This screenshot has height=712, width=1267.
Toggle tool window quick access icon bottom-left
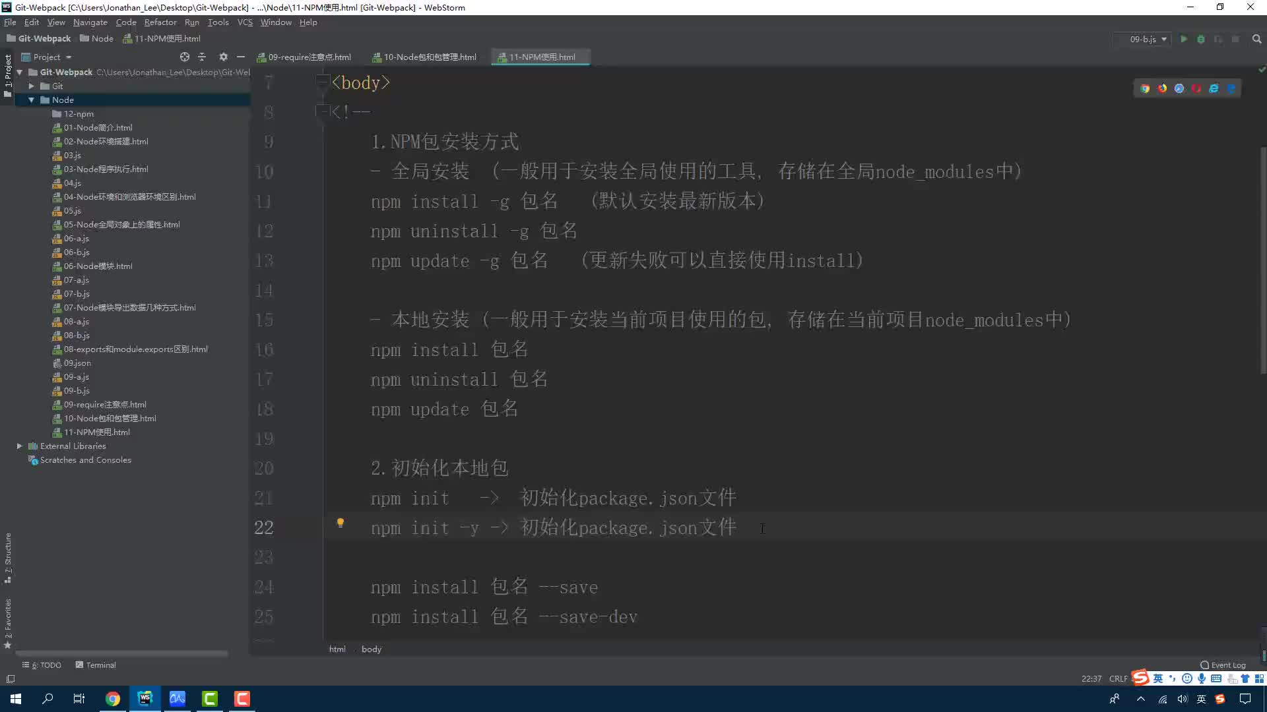(11, 678)
